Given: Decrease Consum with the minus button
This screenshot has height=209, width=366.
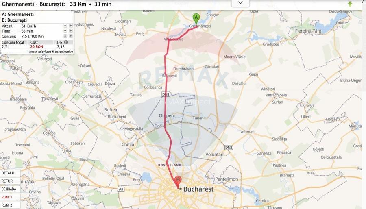Looking at the screenshot, I should (x=65, y=36).
